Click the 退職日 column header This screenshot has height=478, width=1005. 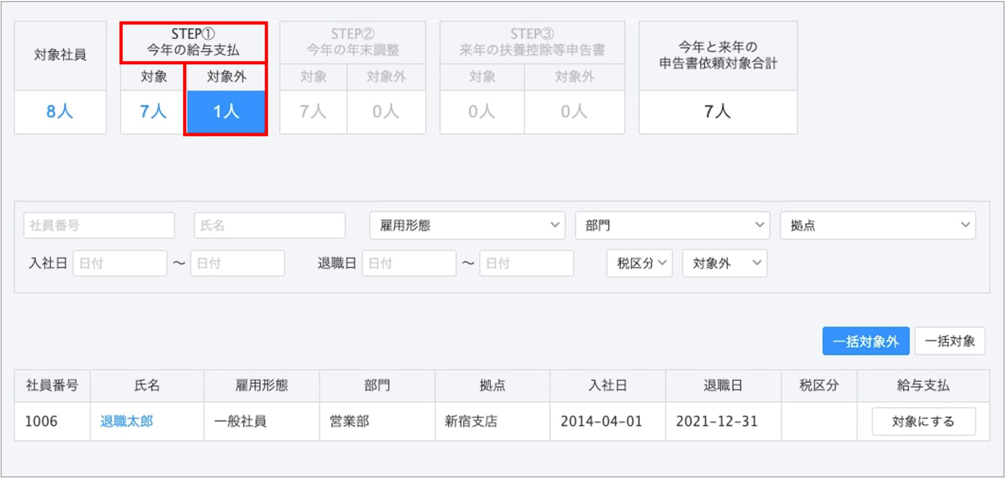coord(723,385)
